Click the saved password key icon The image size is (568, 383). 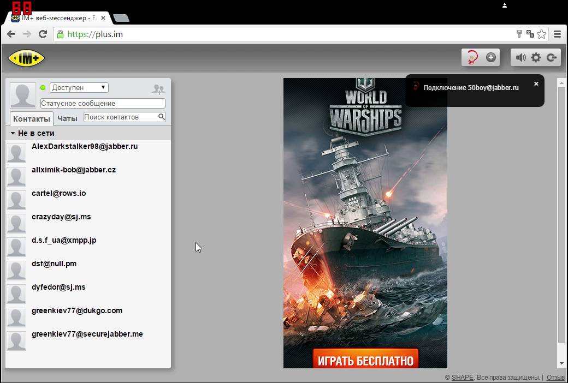click(x=519, y=34)
